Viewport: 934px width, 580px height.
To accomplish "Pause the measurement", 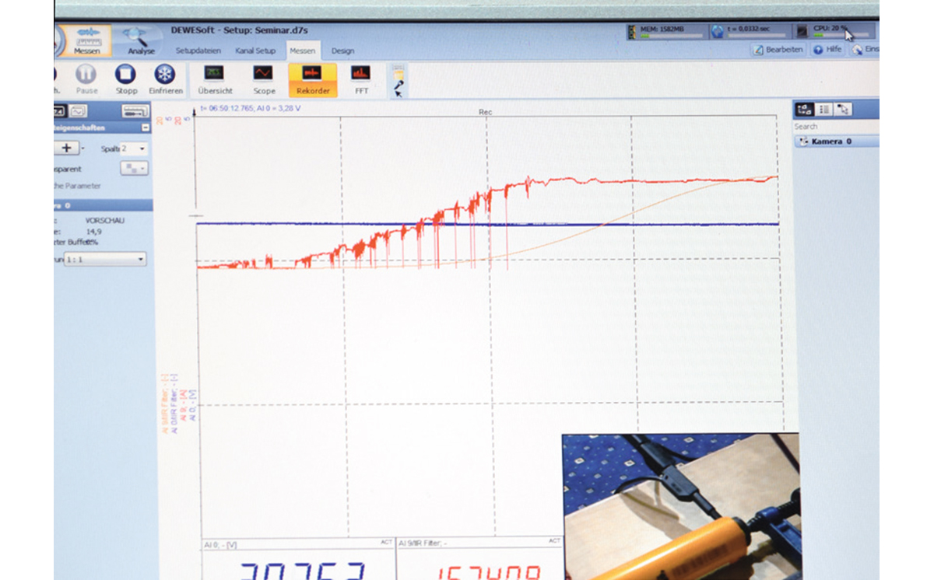I will (x=86, y=79).
